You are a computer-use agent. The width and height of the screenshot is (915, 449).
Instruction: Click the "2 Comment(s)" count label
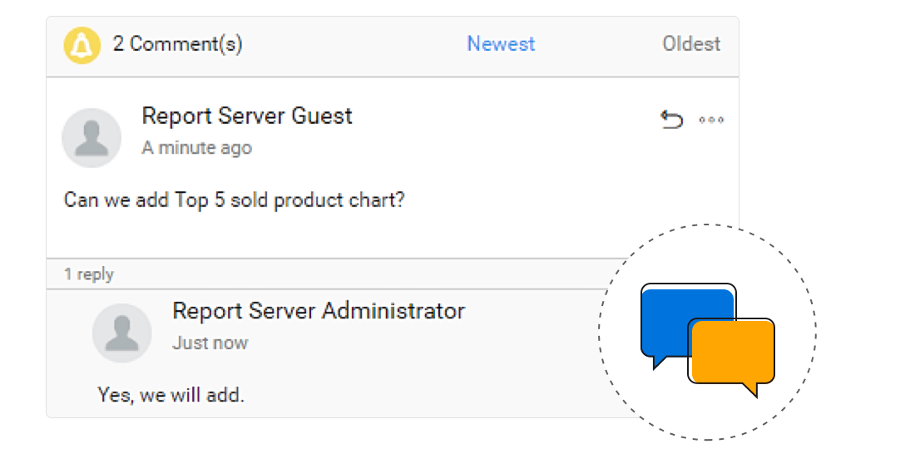(x=178, y=44)
